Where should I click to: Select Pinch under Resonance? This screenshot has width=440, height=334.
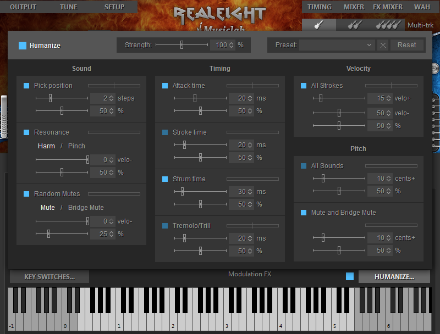click(76, 146)
